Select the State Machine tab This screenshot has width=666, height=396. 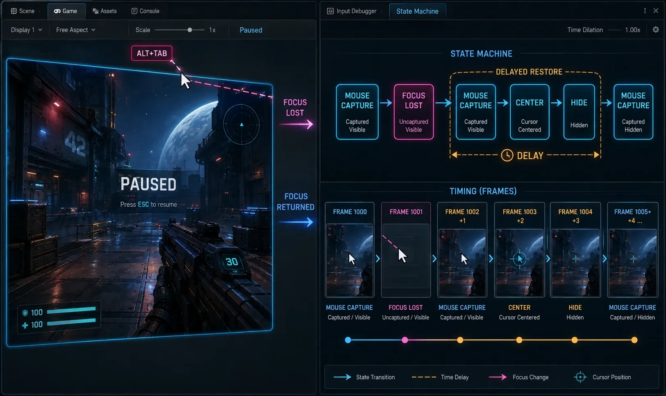pos(417,11)
